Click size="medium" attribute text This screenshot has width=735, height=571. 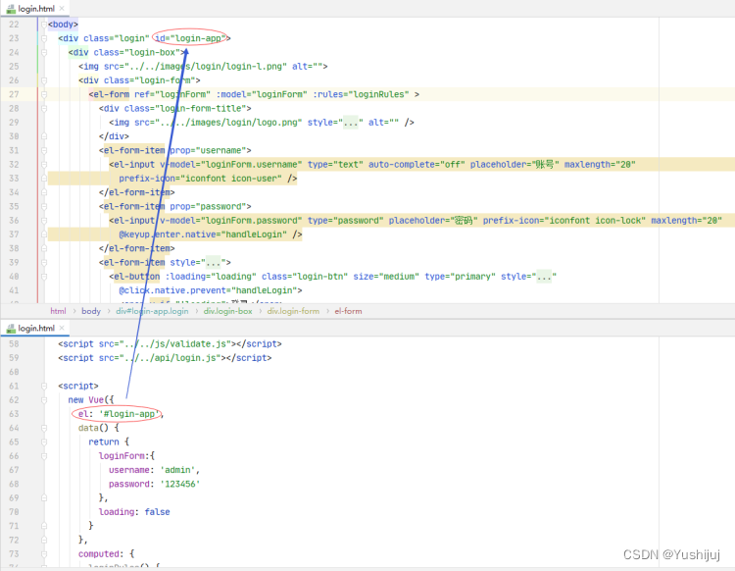386,277
